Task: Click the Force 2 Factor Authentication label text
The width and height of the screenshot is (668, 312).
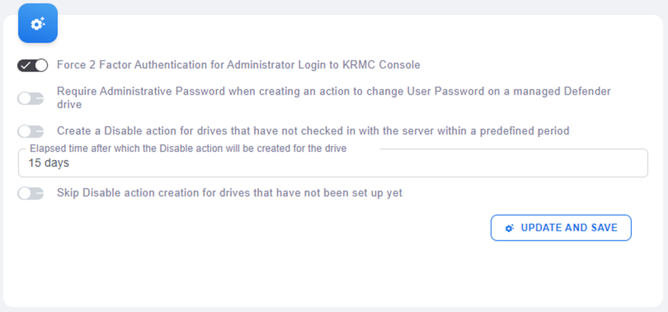Action: pyautogui.click(x=239, y=65)
